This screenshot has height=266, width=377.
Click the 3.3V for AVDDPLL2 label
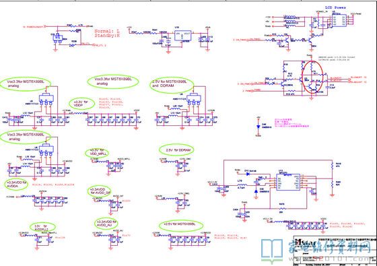coord(43,227)
